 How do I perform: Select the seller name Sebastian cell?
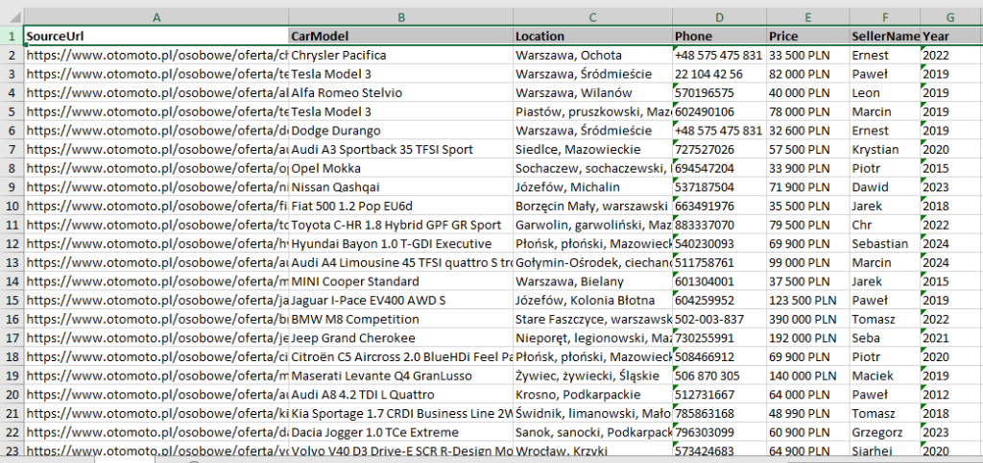pos(884,244)
